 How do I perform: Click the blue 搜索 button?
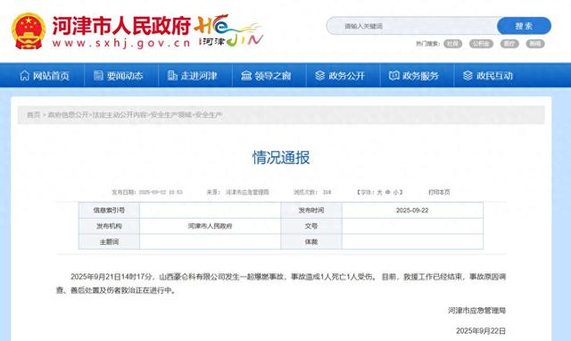click(524, 26)
